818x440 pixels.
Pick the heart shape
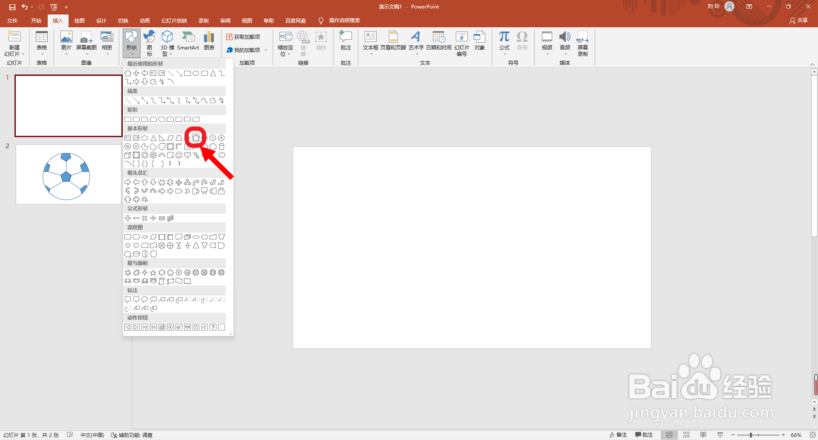pyautogui.click(x=187, y=155)
